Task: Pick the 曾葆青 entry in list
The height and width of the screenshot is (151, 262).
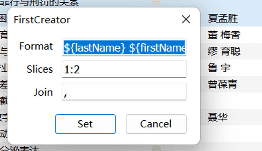Action: [223, 84]
